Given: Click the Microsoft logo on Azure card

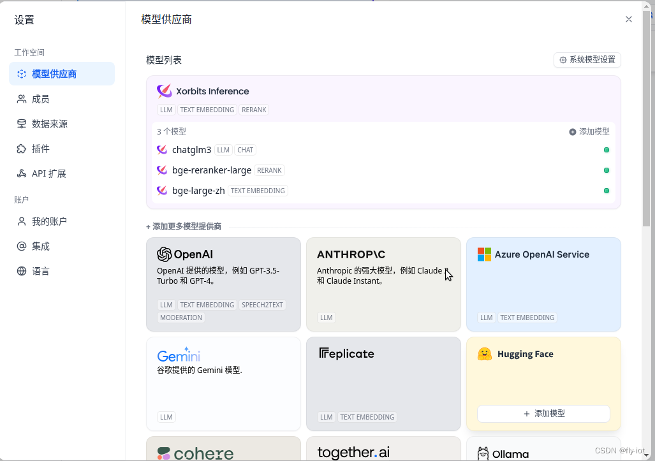Looking at the screenshot, I should pos(484,254).
